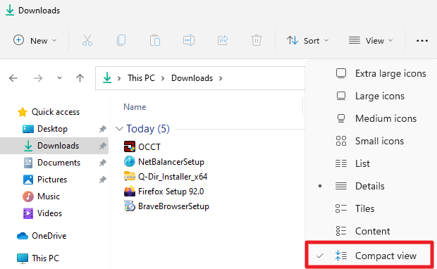
Task: Toggle the Compact view option
Action: point(369,256)
